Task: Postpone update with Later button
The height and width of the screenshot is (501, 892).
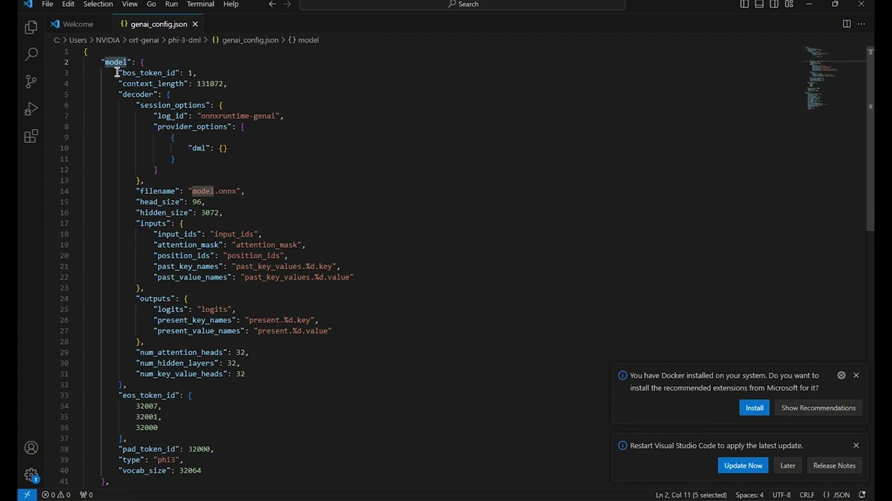Action: 787,466
